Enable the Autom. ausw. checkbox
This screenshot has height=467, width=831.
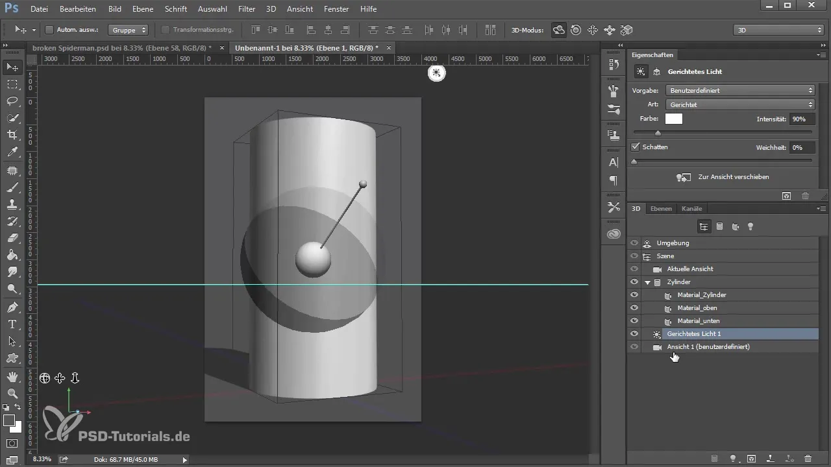click(49, 30)
